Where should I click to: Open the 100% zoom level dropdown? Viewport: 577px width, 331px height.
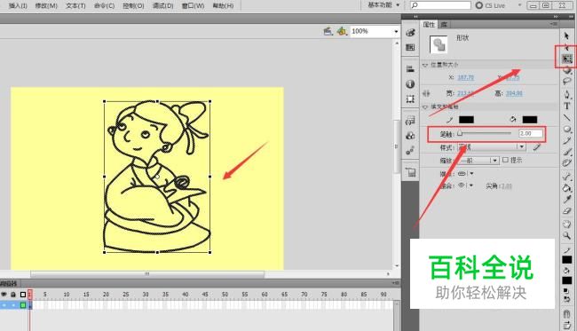pos(375,31)
